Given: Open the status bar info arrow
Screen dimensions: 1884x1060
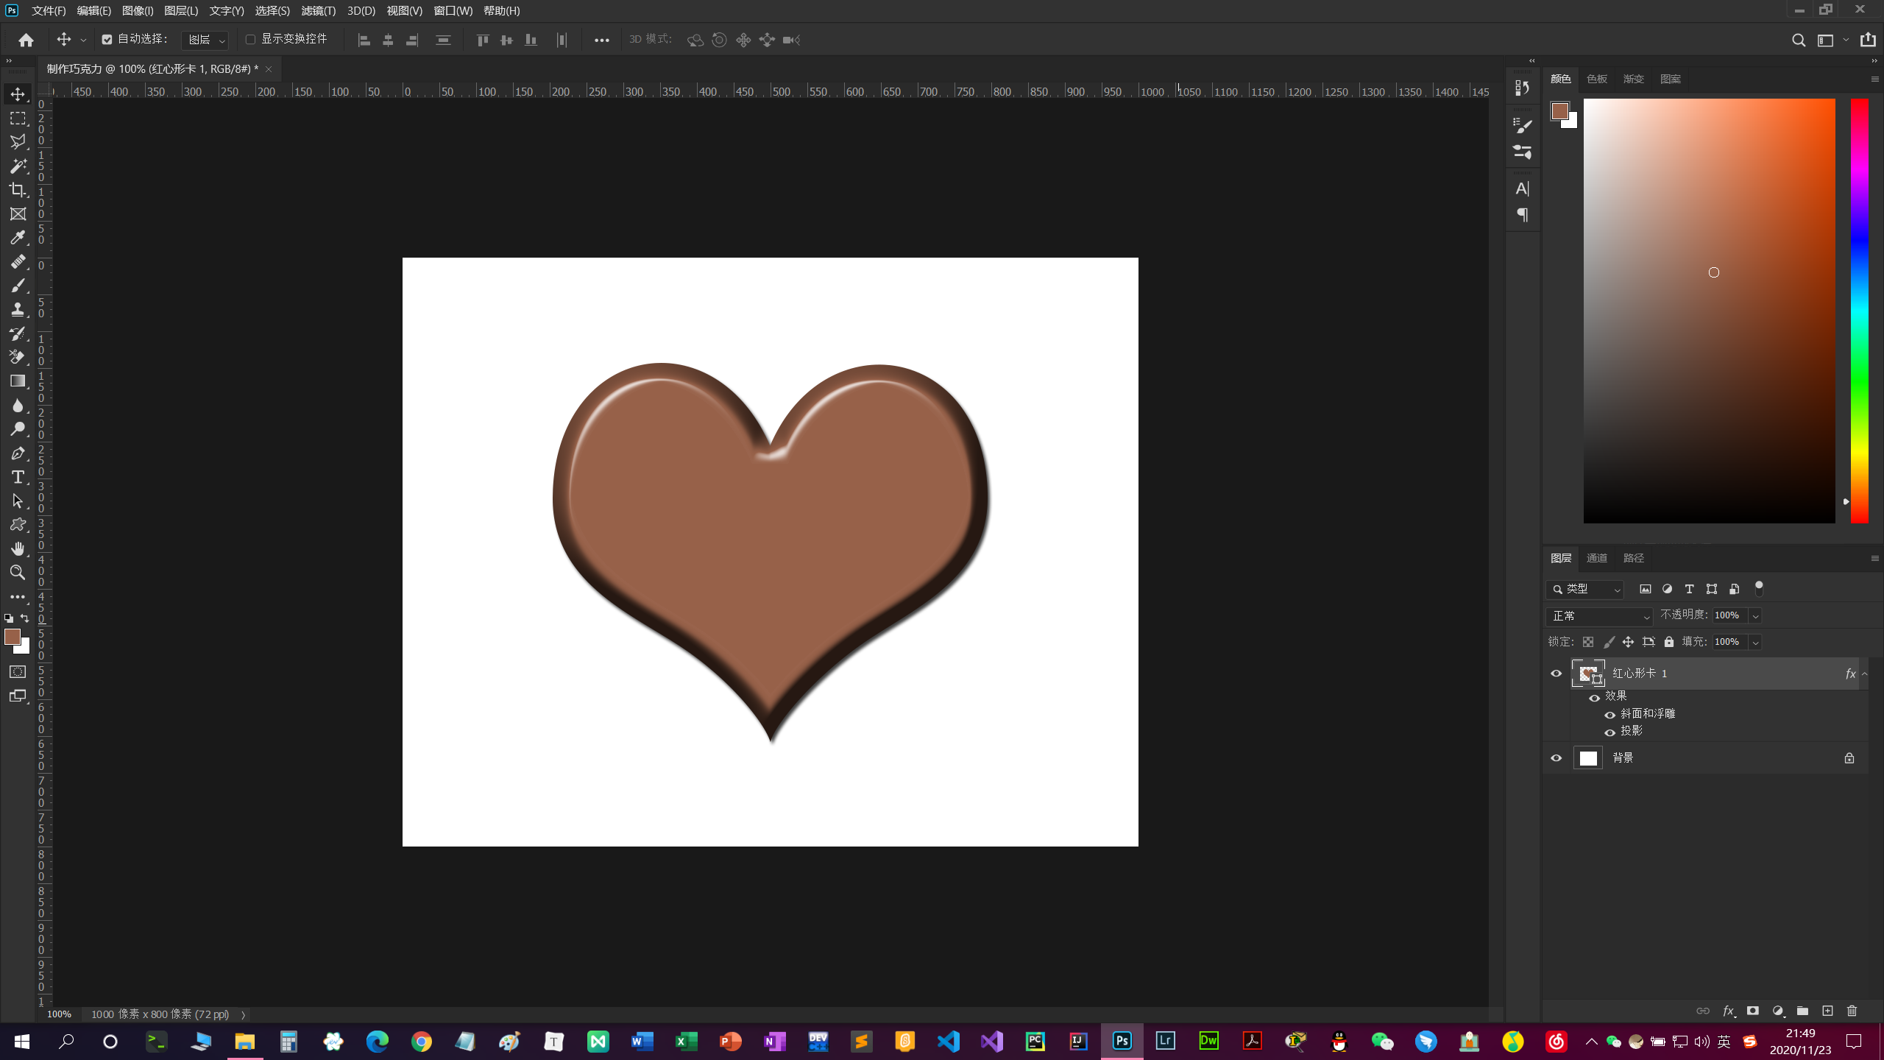Looking at the screenshot, I should [x=243, y=1014].
